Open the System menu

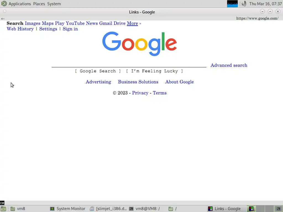tap(54, 4)
